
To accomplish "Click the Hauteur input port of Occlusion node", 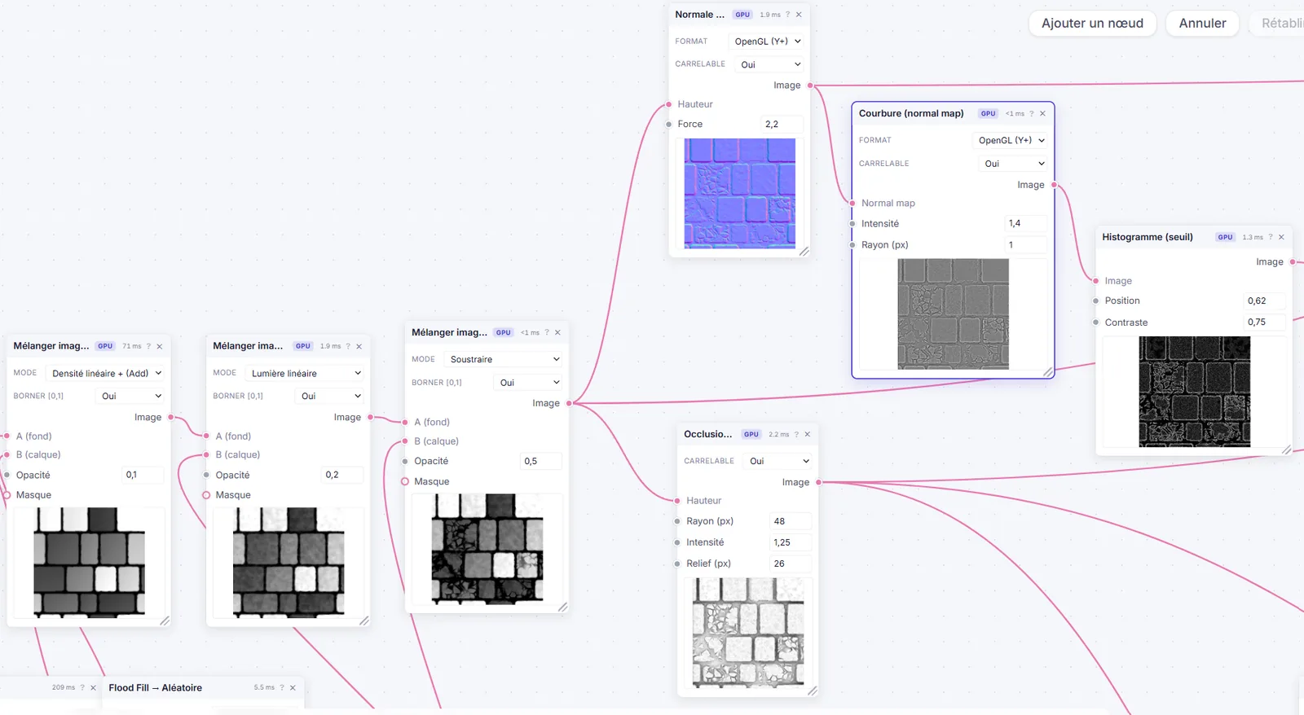I will pos(677,501).
